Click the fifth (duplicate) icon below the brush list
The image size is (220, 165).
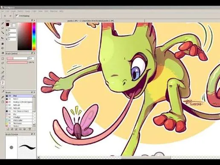(x=24, y=129)
